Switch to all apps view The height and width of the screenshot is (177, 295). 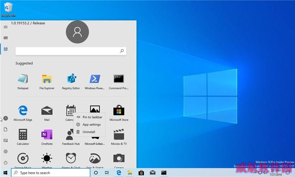(6, 49)
